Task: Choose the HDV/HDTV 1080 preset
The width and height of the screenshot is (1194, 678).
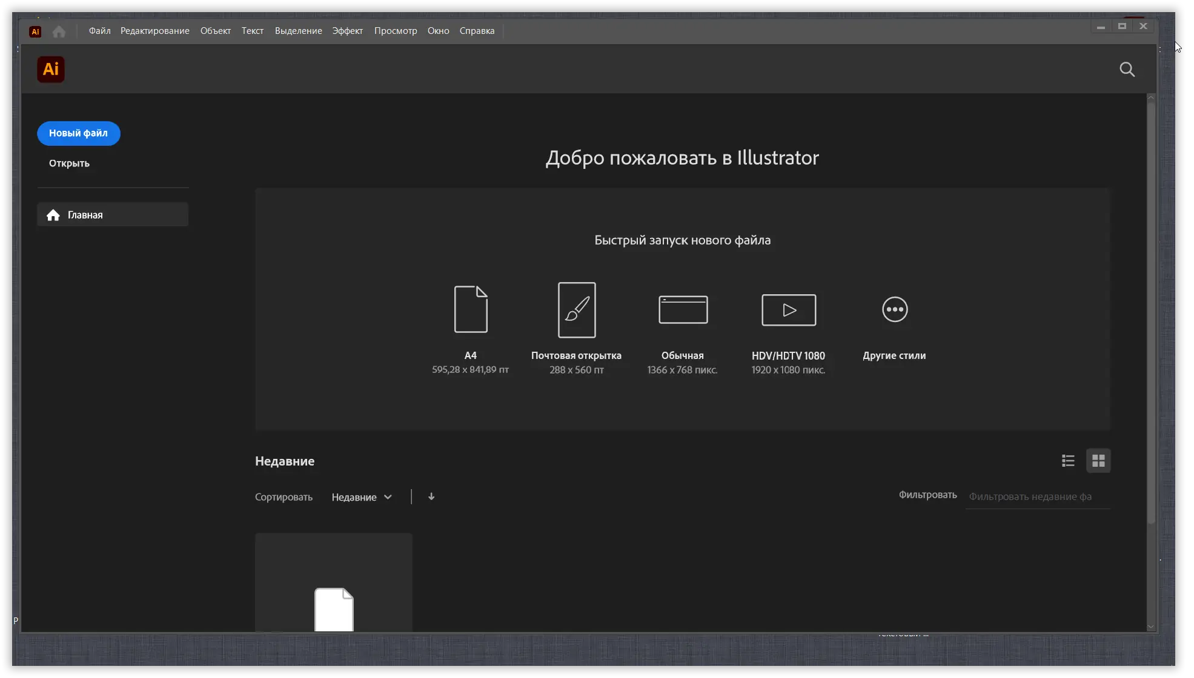Action: click(788, 327)
